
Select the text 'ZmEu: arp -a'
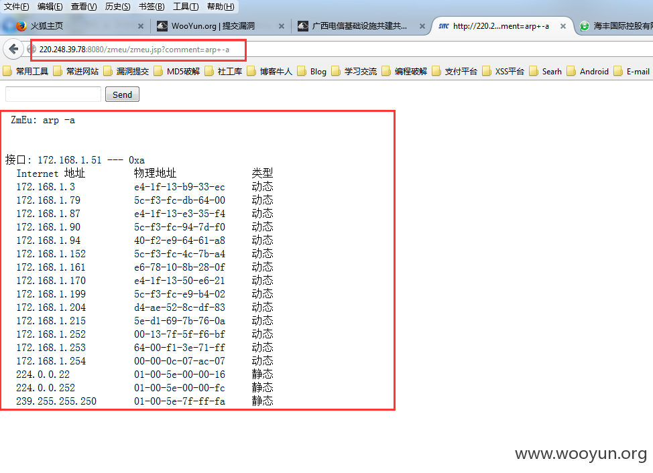point(43,120)
